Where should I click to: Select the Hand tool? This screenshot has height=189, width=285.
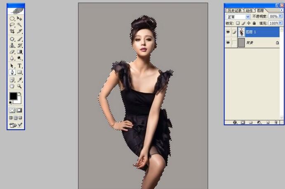(12, 86)
